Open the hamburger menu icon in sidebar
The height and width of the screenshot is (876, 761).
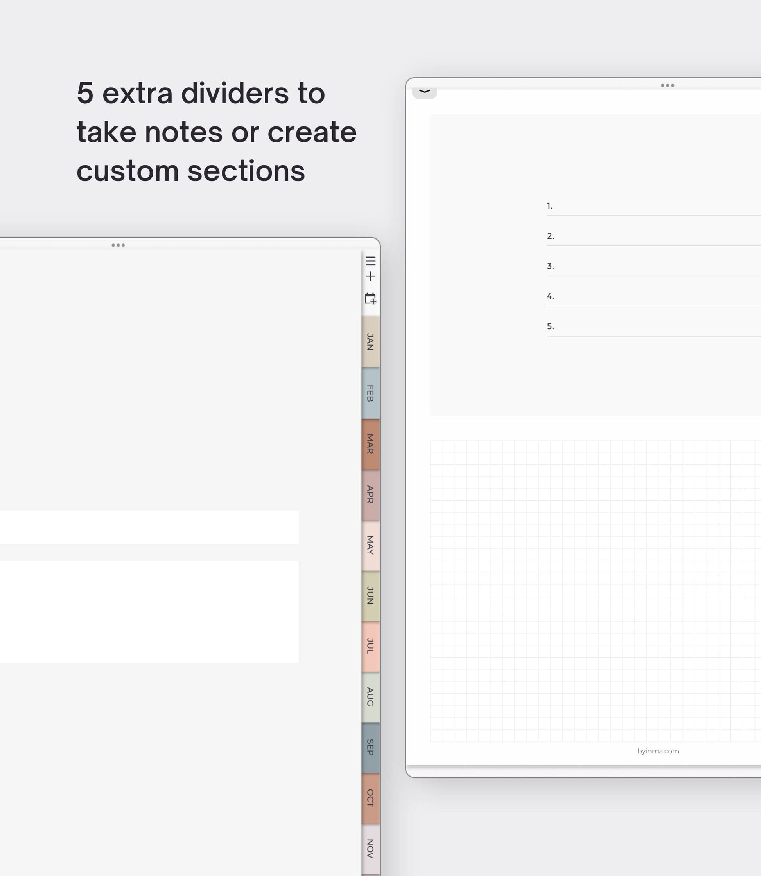(x=370, y=261)
